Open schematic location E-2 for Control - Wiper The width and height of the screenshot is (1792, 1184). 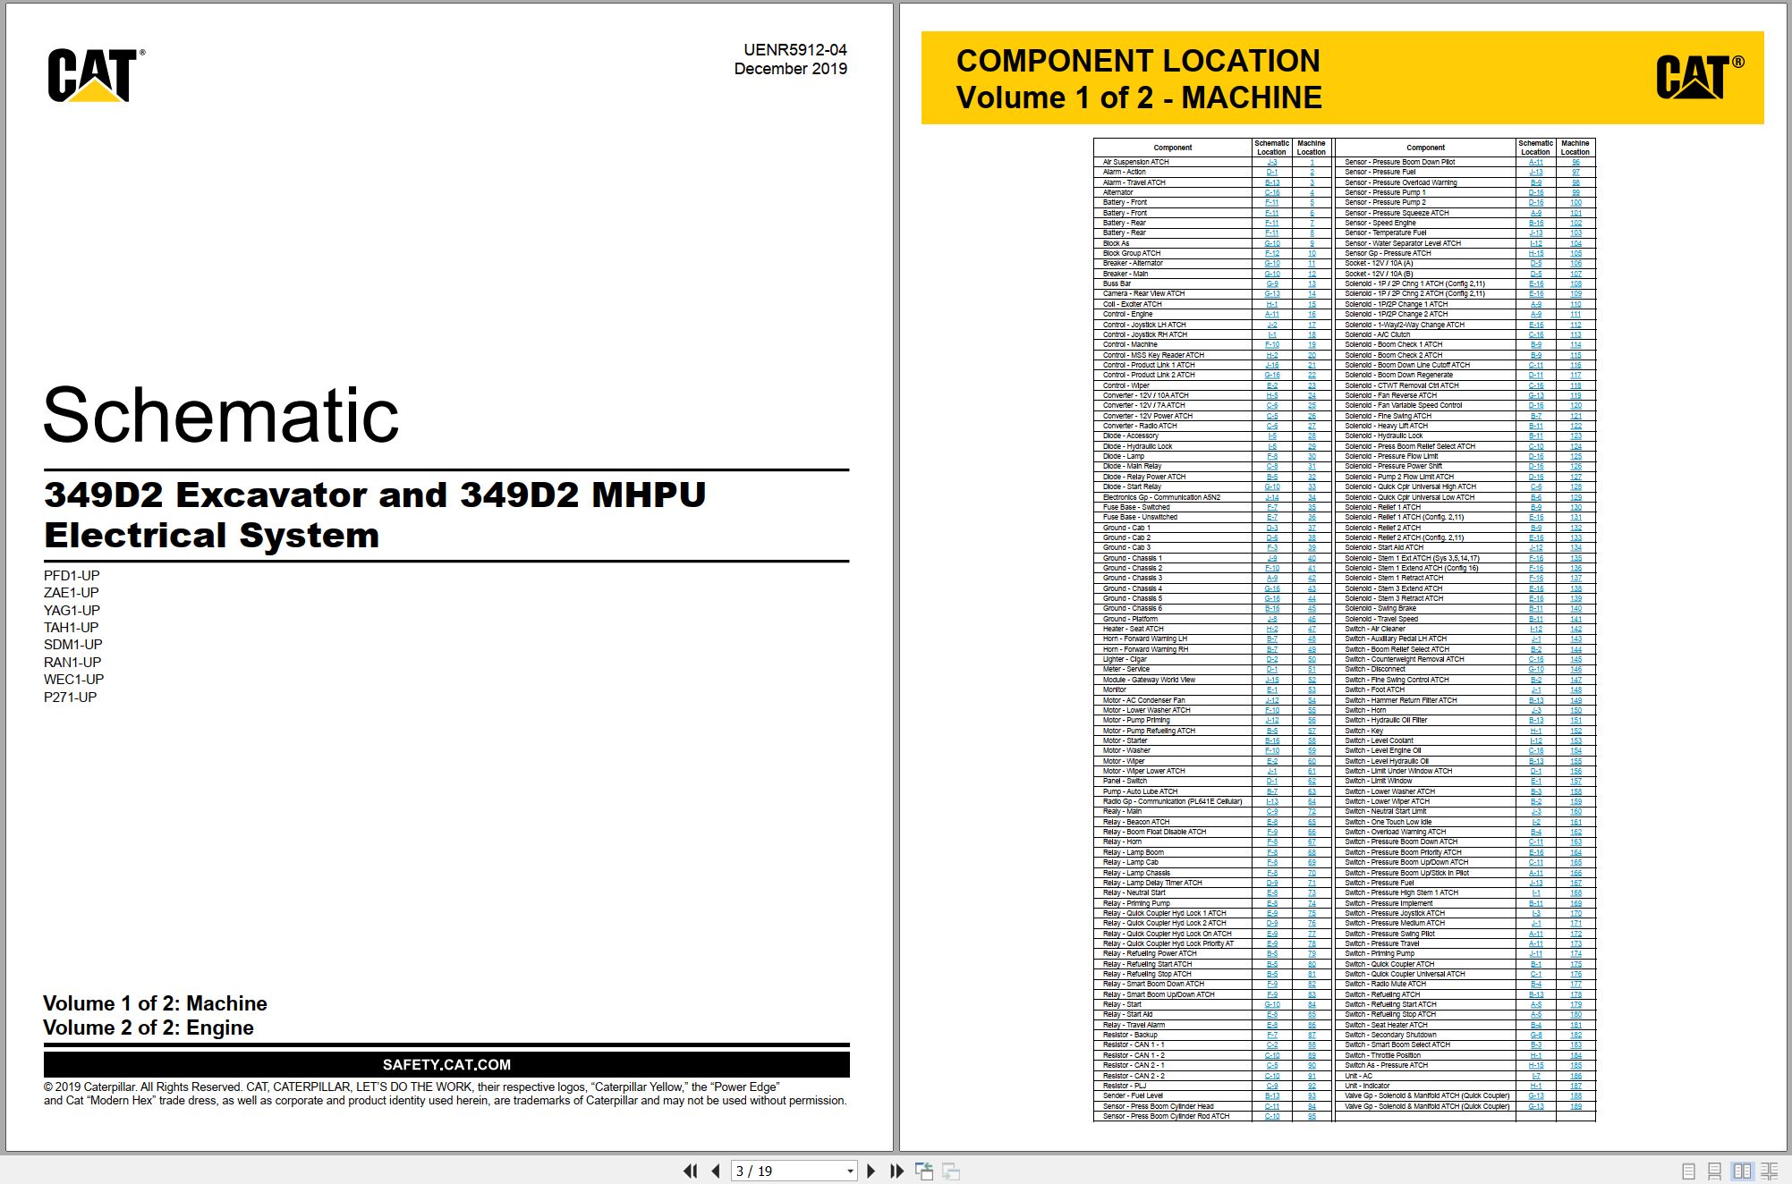1271,385
